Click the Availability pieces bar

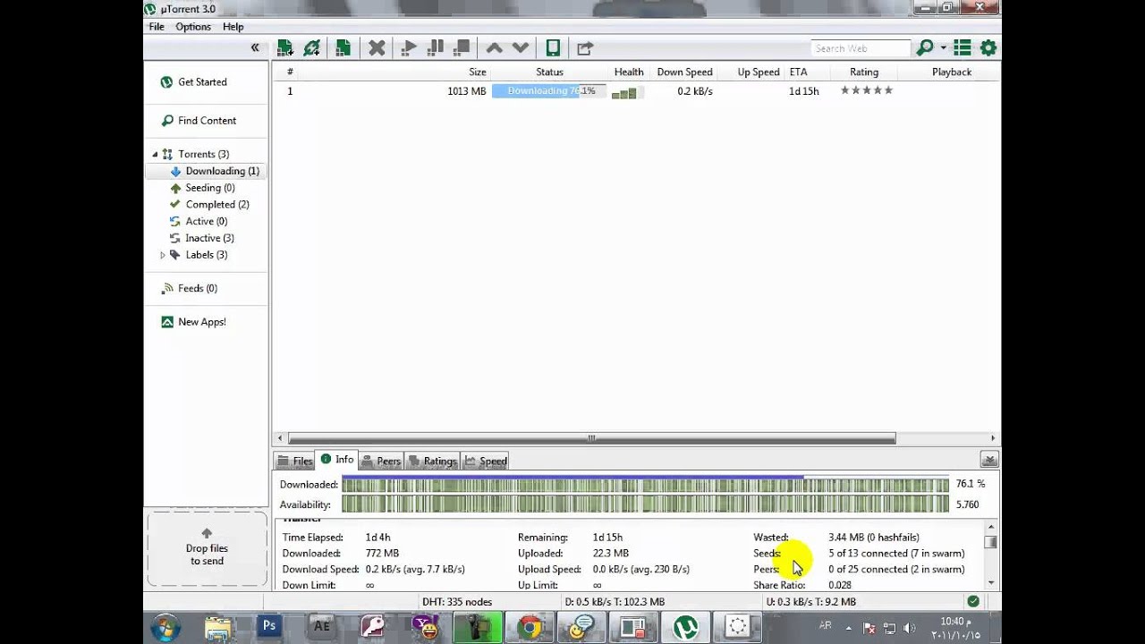[x=645, y=504]
